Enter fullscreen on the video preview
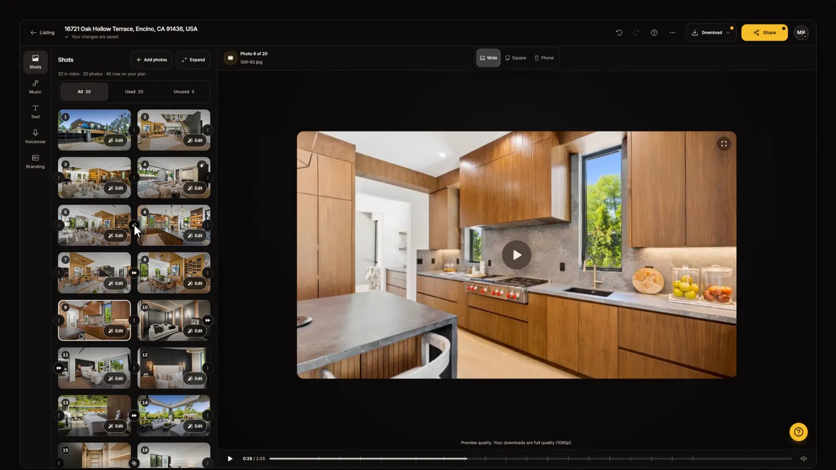This screenshot has height=470, width=836. (x=724, y=144)
